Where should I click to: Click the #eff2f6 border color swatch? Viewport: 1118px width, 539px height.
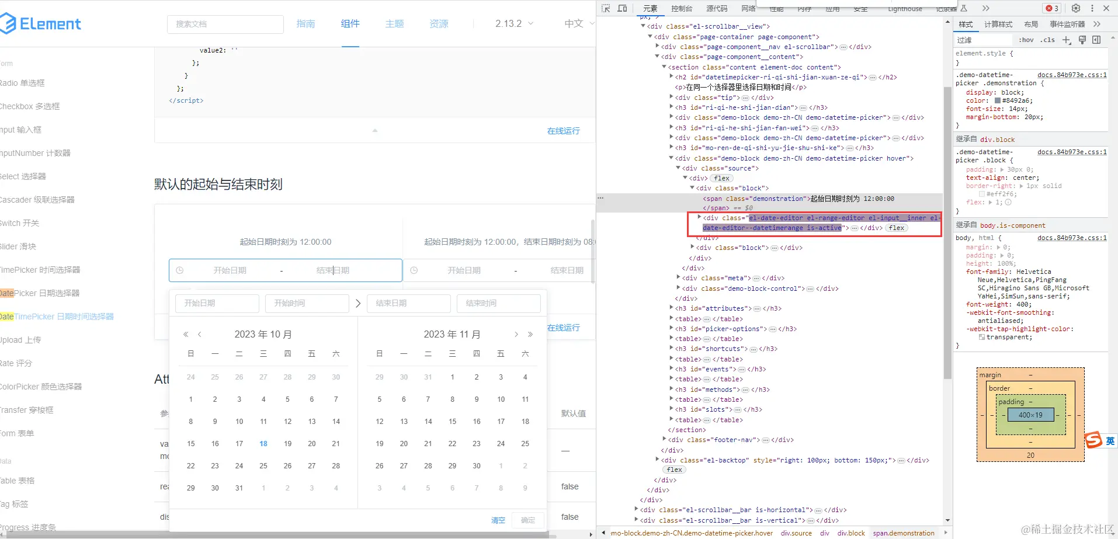click(x=982, y=194)
